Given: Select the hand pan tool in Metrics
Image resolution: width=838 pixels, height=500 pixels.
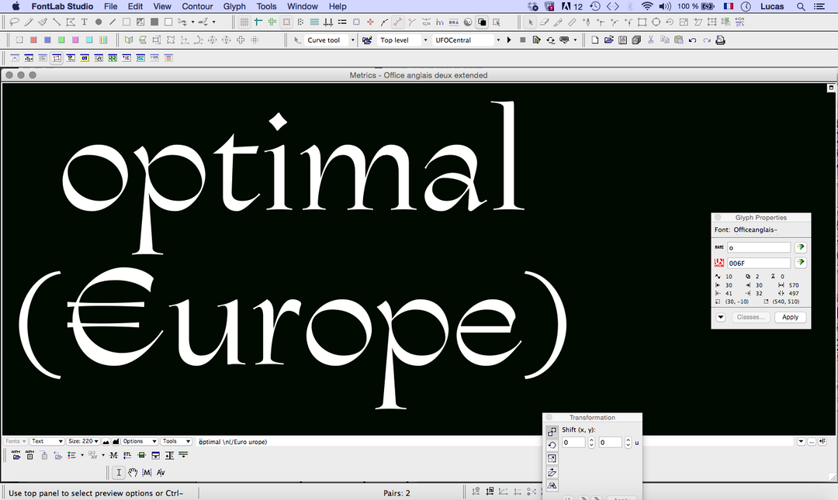Looking at the screenshot, I should pyautogui.click(x=133, y=472).
